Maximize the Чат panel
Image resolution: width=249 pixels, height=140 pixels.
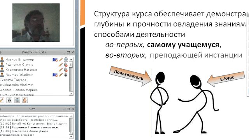[68, 109]
